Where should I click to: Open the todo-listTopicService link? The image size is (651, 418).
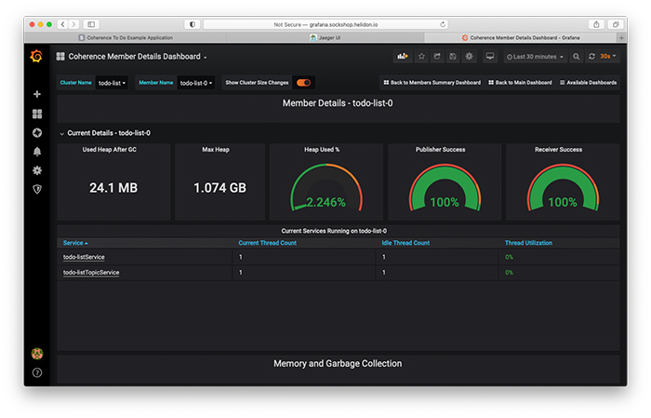91,273
